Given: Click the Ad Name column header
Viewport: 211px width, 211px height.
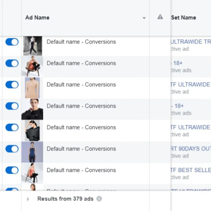Looking at the screenshot, I should (x=37, y=18).
